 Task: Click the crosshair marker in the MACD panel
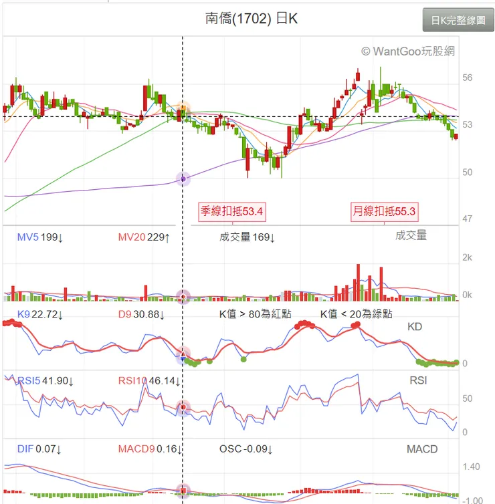coord(183,491)
